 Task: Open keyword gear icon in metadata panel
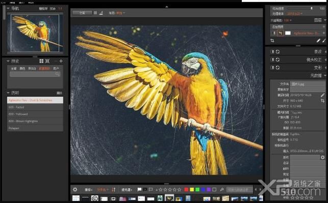pyautogui.click(x=323, y=157)
